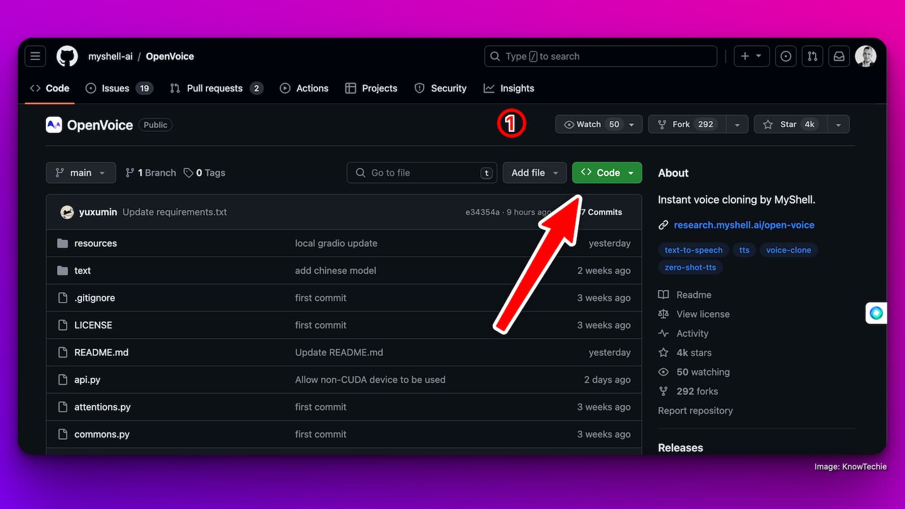Visit research.myshell.ai/open-voice website link
Image resolution: width=905 pixels, height=509 pixels.
point(744,225)
